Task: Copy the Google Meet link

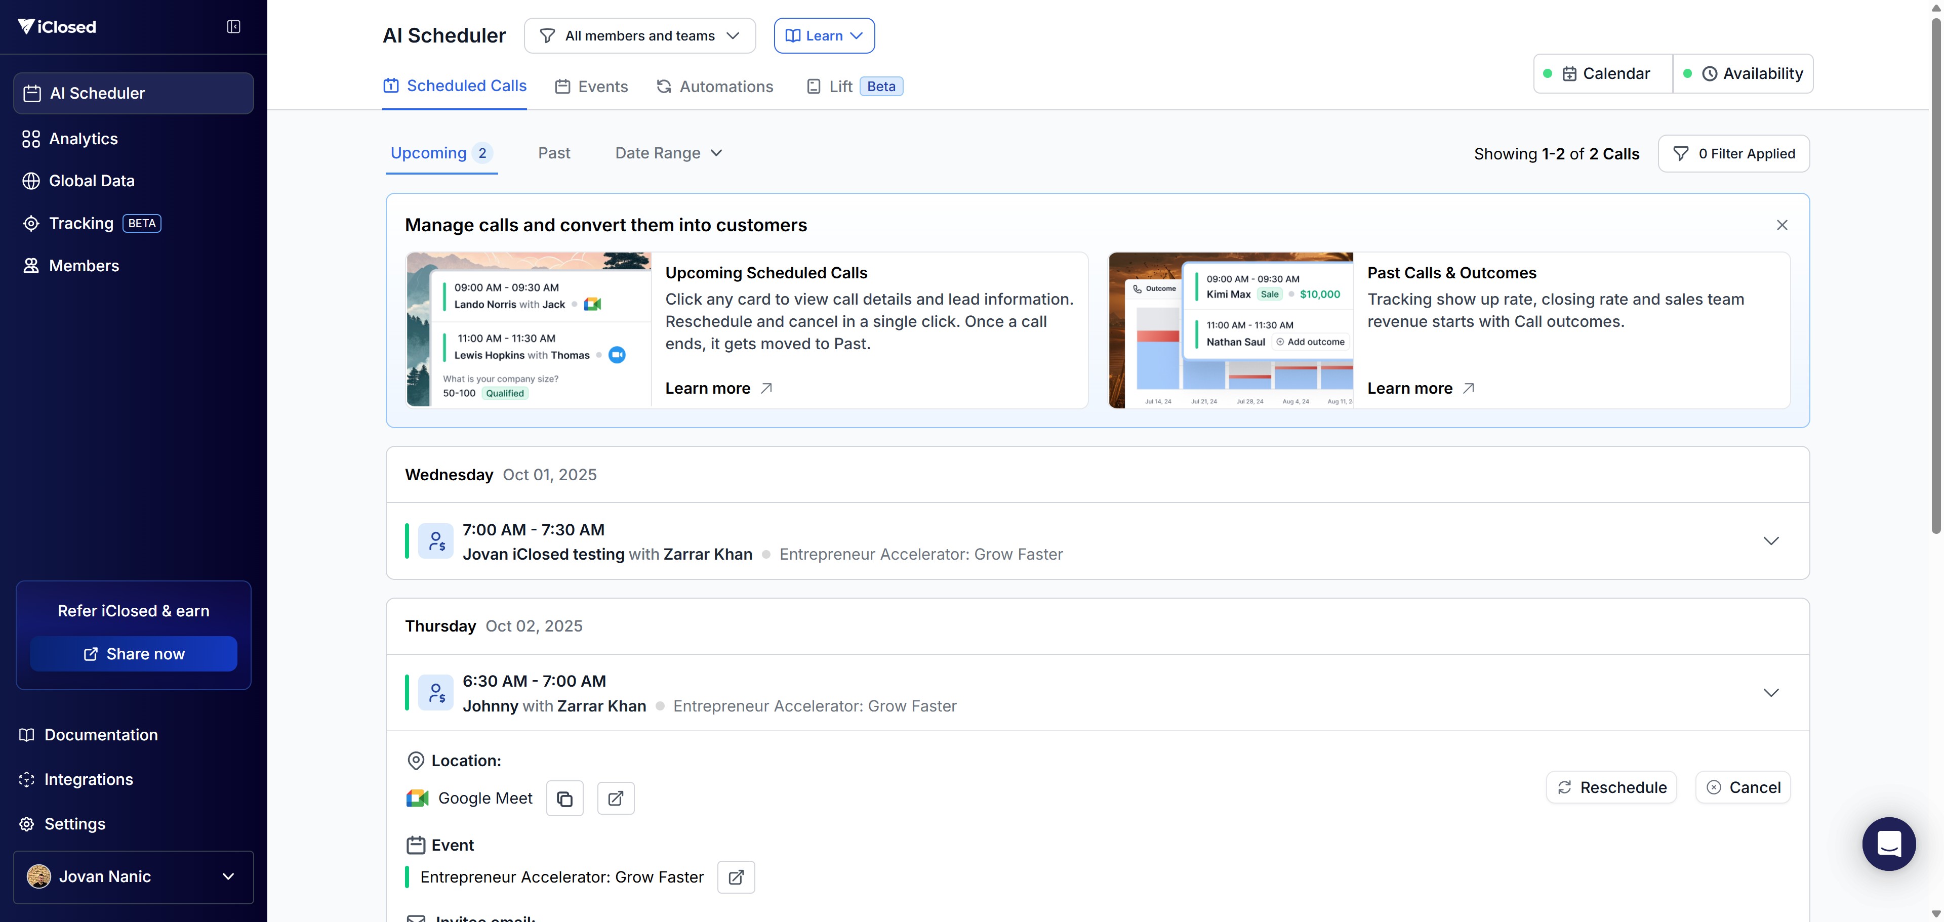Action: click(564, 798)
